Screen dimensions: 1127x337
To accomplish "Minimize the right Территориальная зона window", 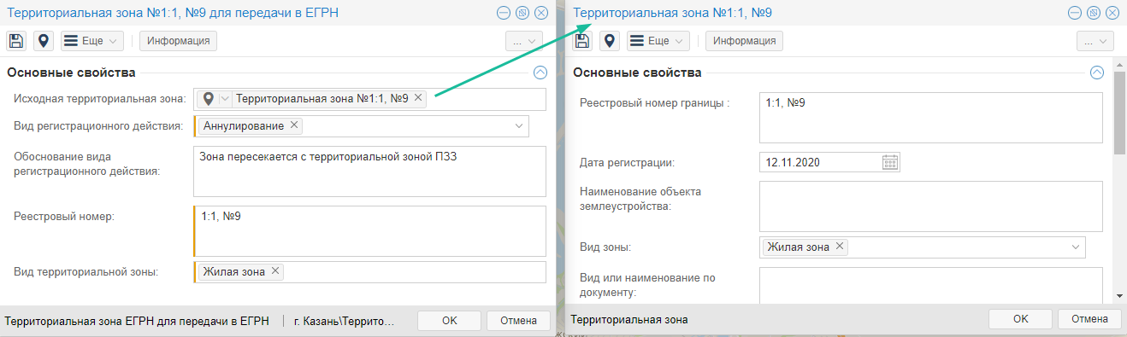I will click(x=1075, y=12).
